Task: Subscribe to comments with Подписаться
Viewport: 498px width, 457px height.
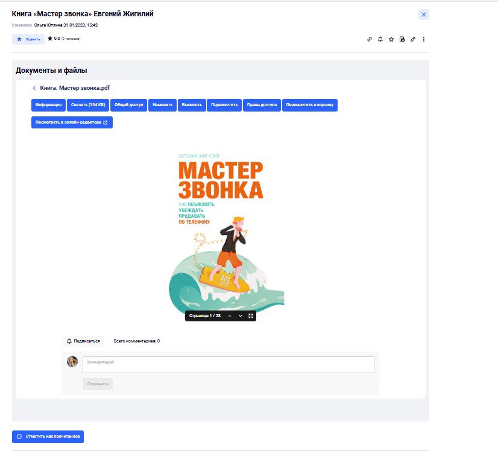Action: 83,341
